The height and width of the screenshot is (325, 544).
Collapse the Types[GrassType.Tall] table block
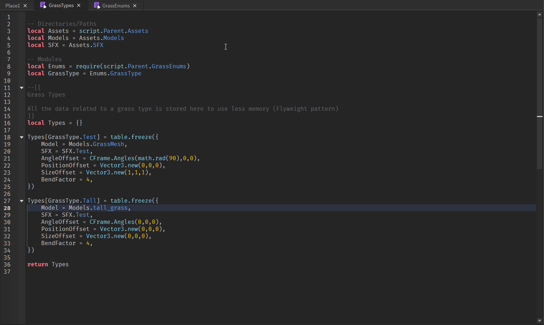(x=22, y=201)
